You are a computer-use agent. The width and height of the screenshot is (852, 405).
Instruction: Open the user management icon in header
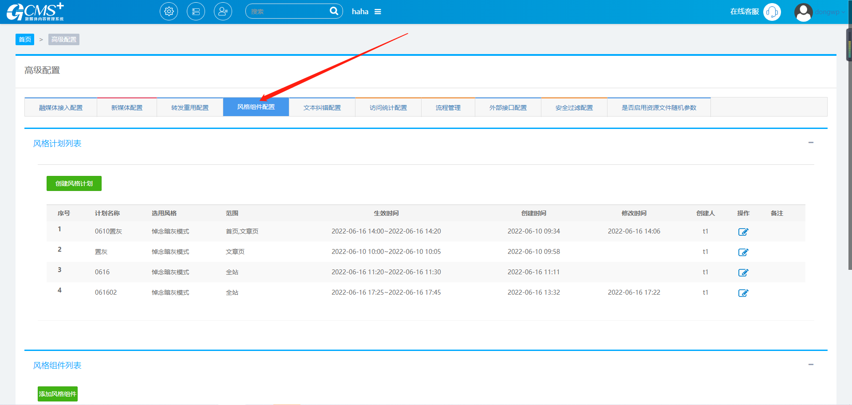tap(223, 12)
